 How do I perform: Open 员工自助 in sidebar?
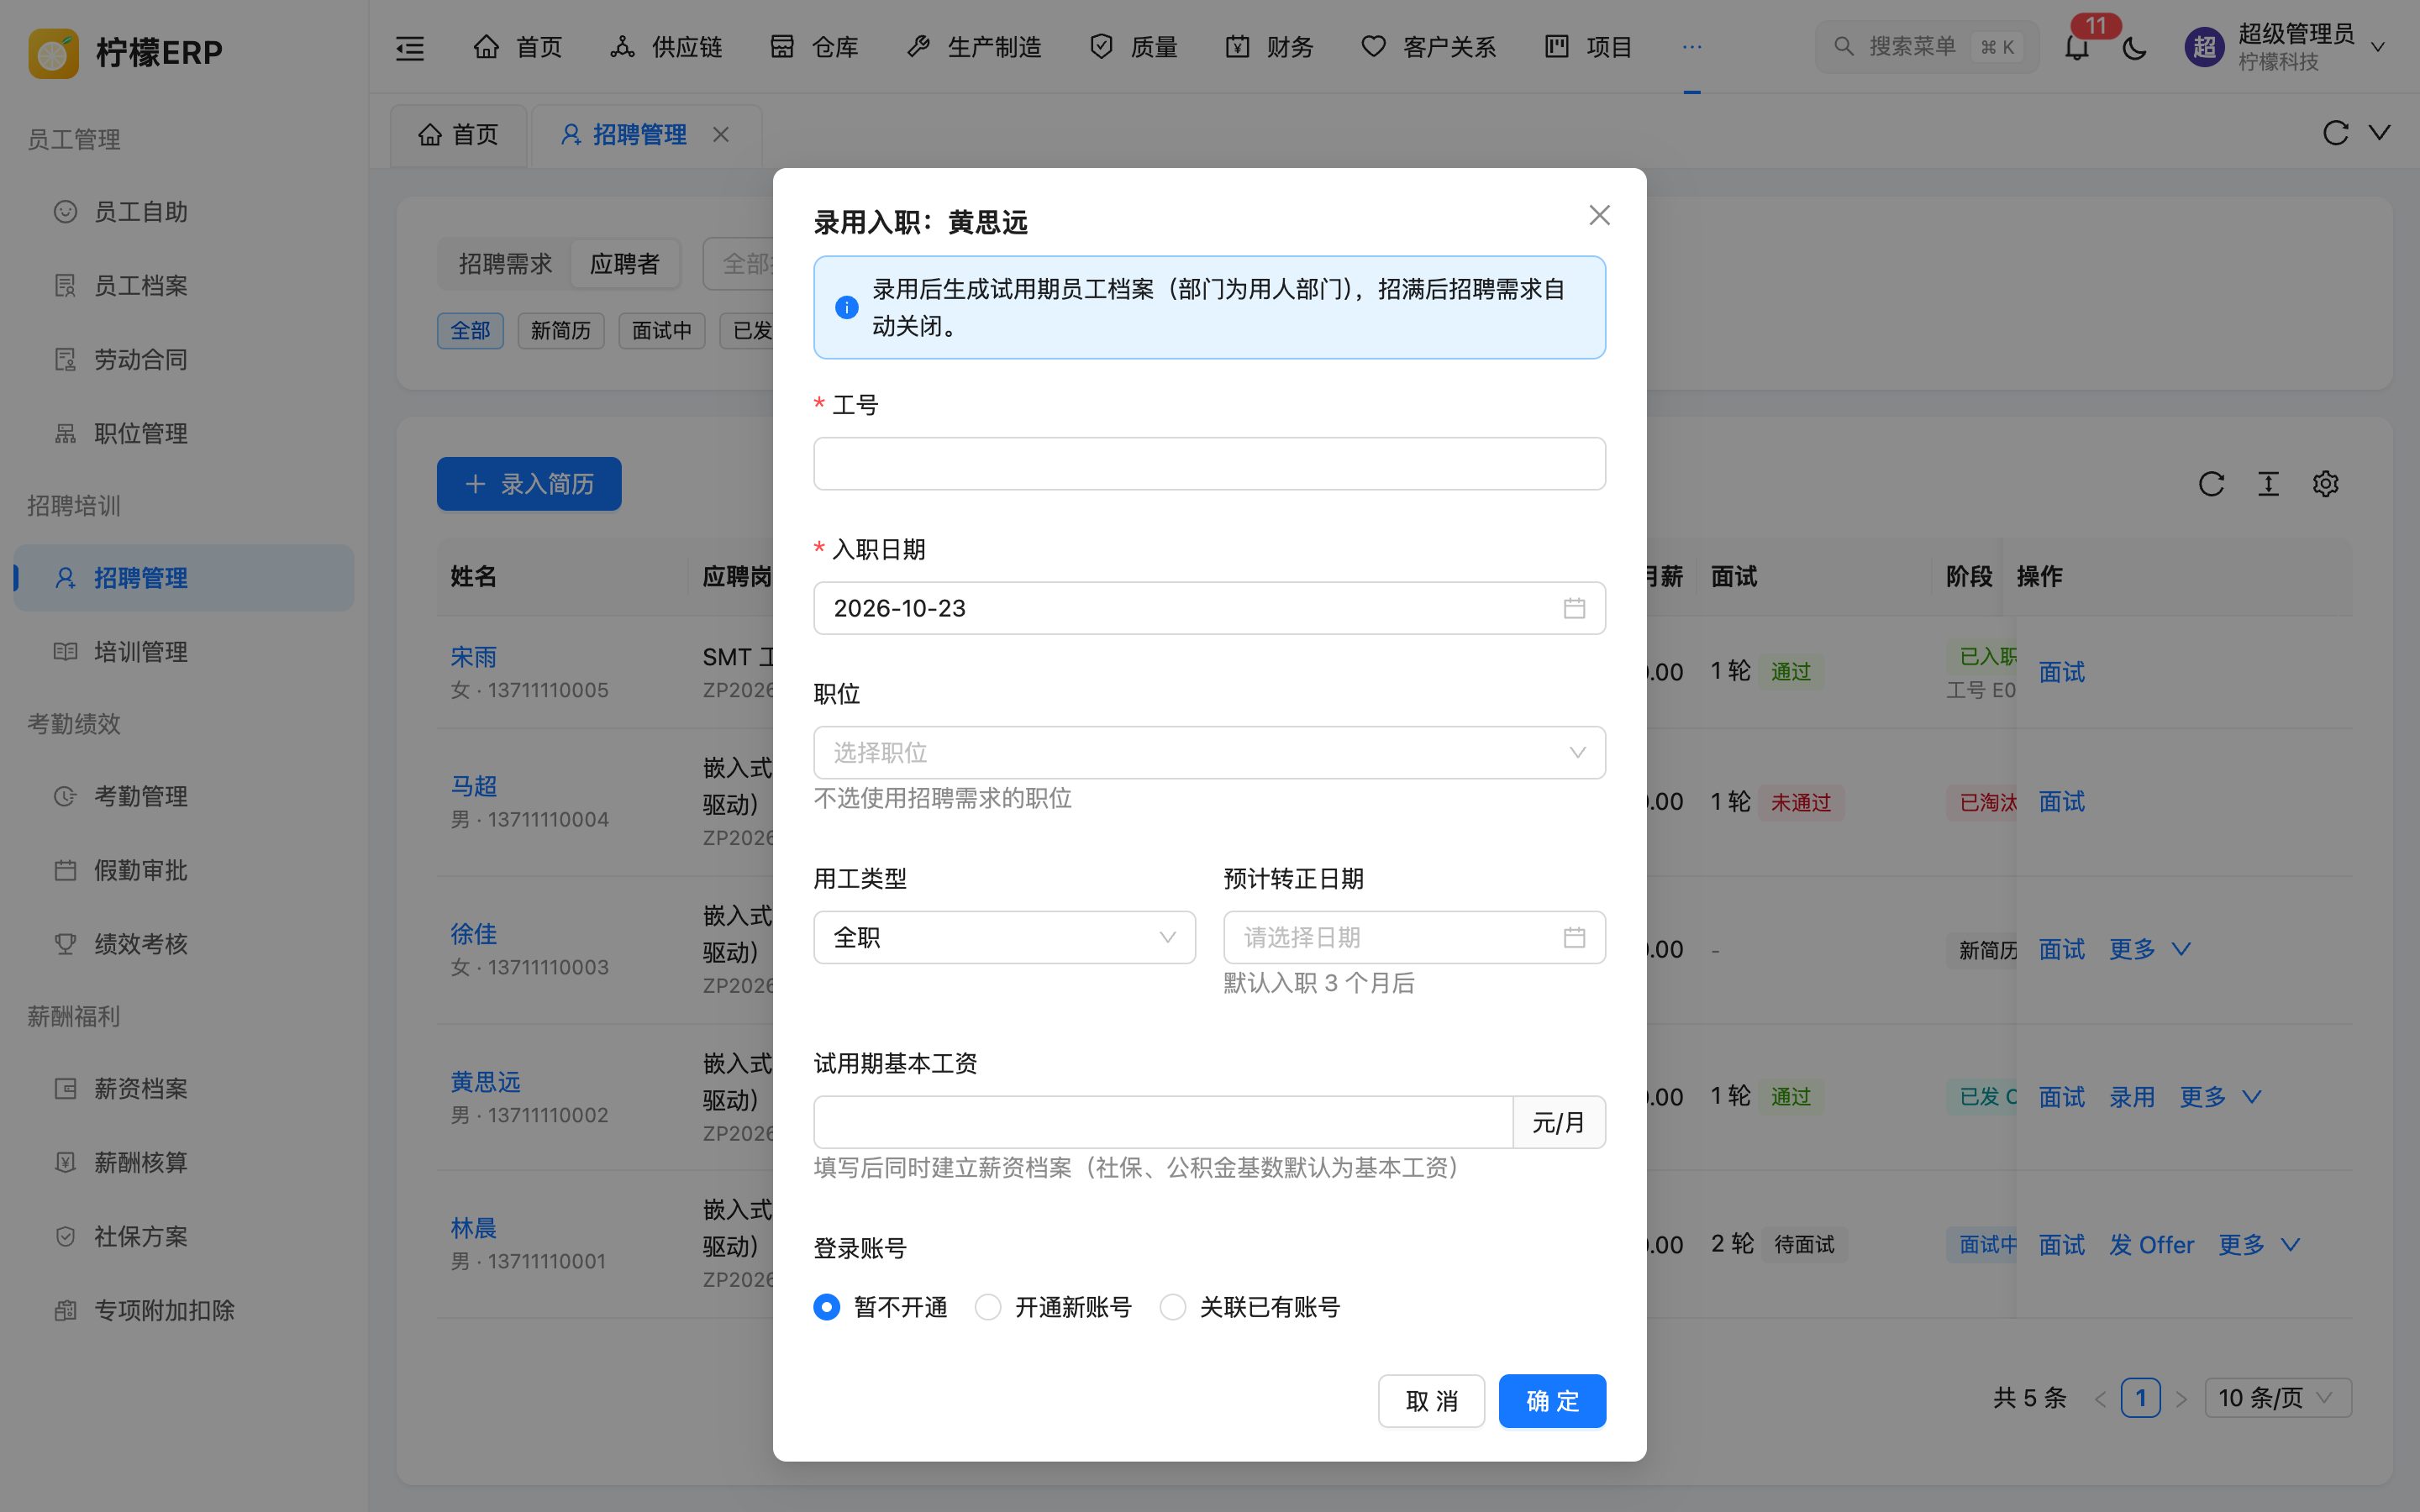click(184, 212)
